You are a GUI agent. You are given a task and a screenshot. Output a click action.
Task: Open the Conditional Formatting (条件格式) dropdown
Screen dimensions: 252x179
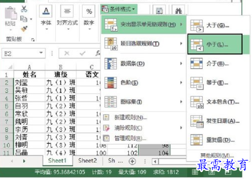click(x=119, y=9)
